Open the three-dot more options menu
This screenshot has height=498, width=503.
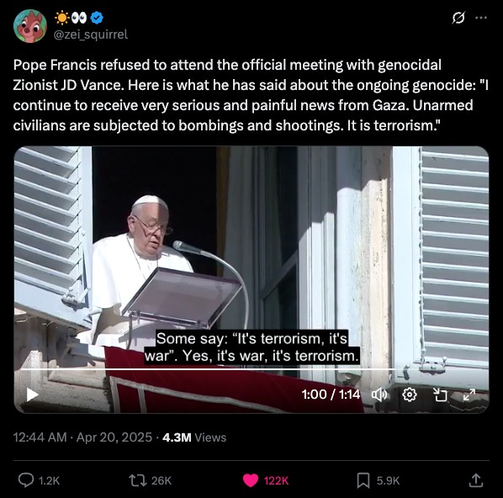[x=481, y=18]
